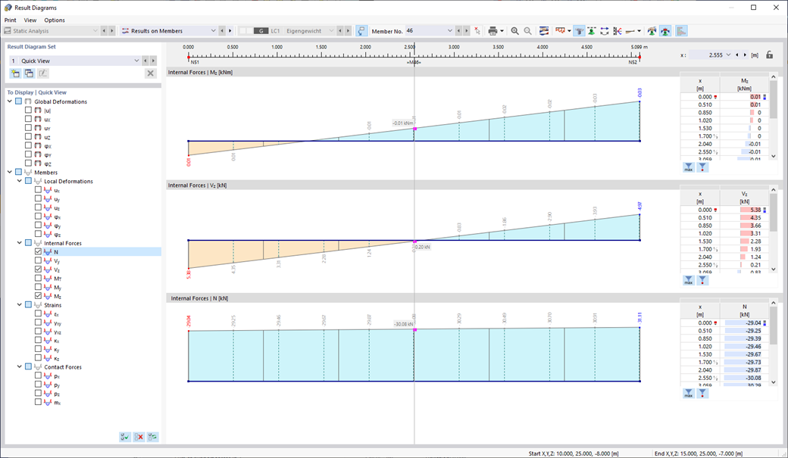Activate the zoom in magnifier tool
Image resolution: width=788 pixels, height=458 pixels.
514,31
